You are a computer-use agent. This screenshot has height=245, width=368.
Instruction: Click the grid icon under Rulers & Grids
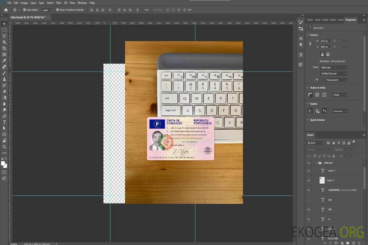click(x=317, y=95)
